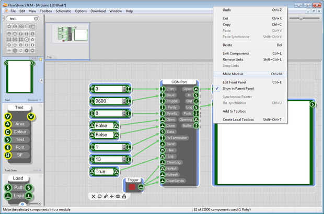Screen dimensions: 324x214
Task: Click the Send trigger input on COM Port
Action: (163, 144)
